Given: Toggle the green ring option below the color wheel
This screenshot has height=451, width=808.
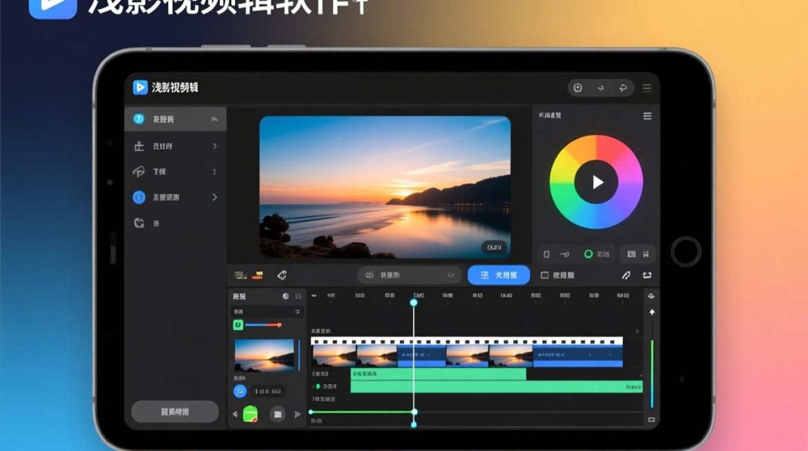Looking at the screenshot, I should coord(589,254).
